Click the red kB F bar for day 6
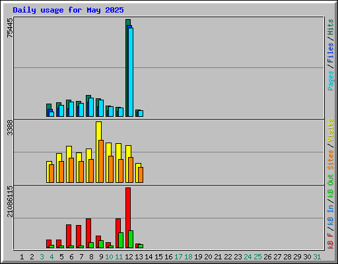The height and width of the screenshot is (264, 338). point(69,236)
